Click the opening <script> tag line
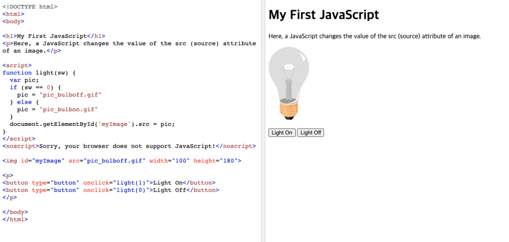The width and height of the screenshot is (509, 242). tap(17, 66)
